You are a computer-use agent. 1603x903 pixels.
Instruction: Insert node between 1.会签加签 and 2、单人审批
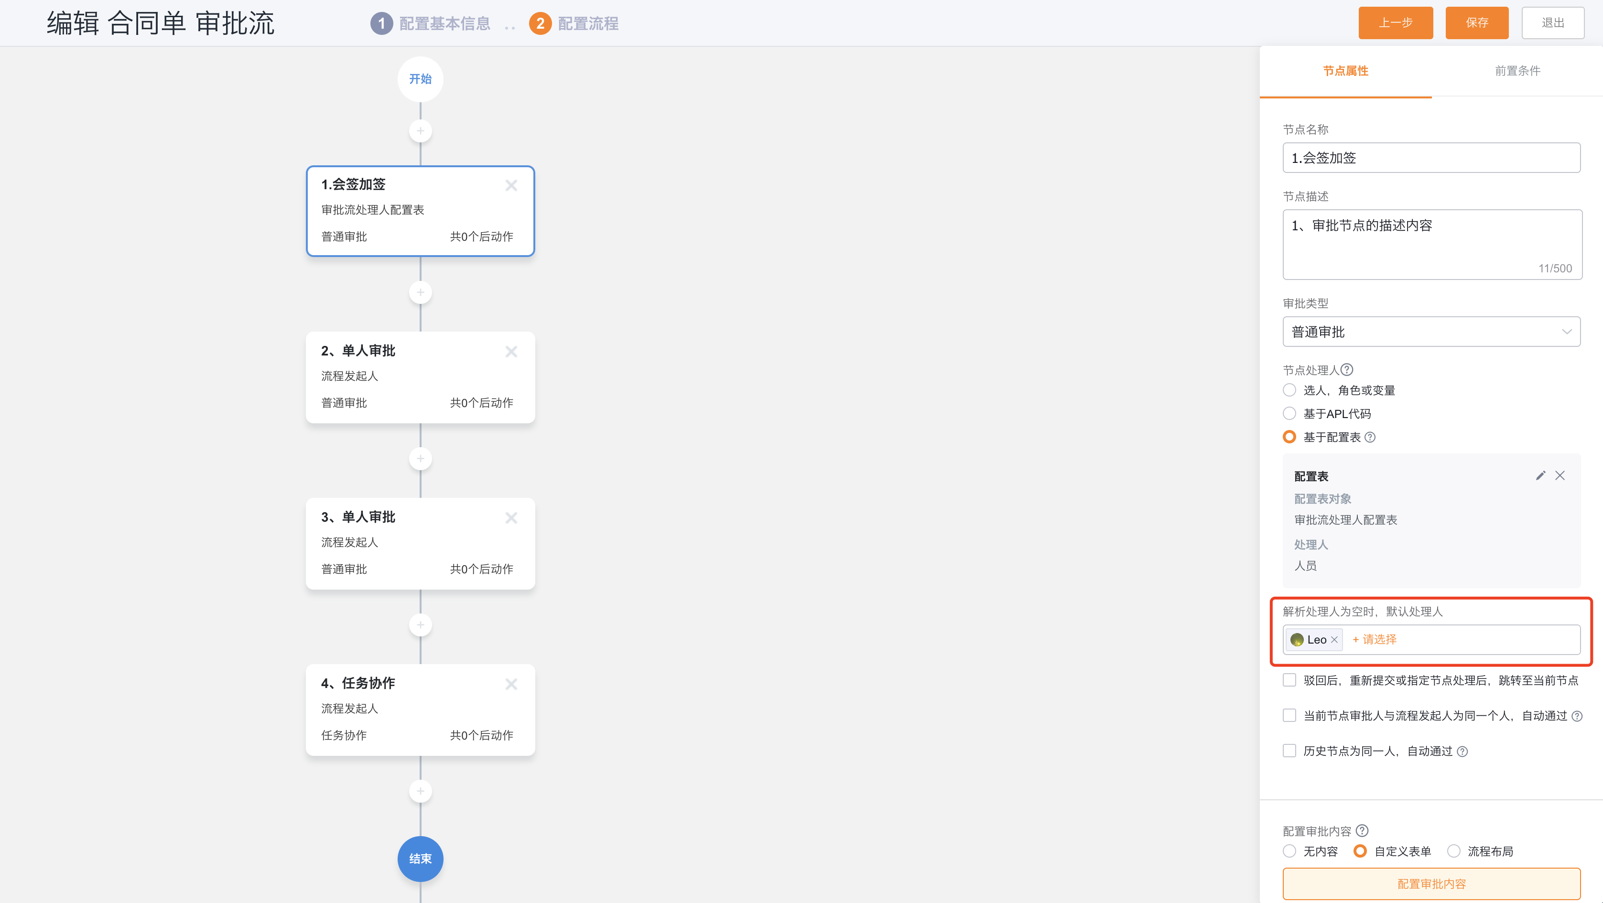click(x=421, y=292)
